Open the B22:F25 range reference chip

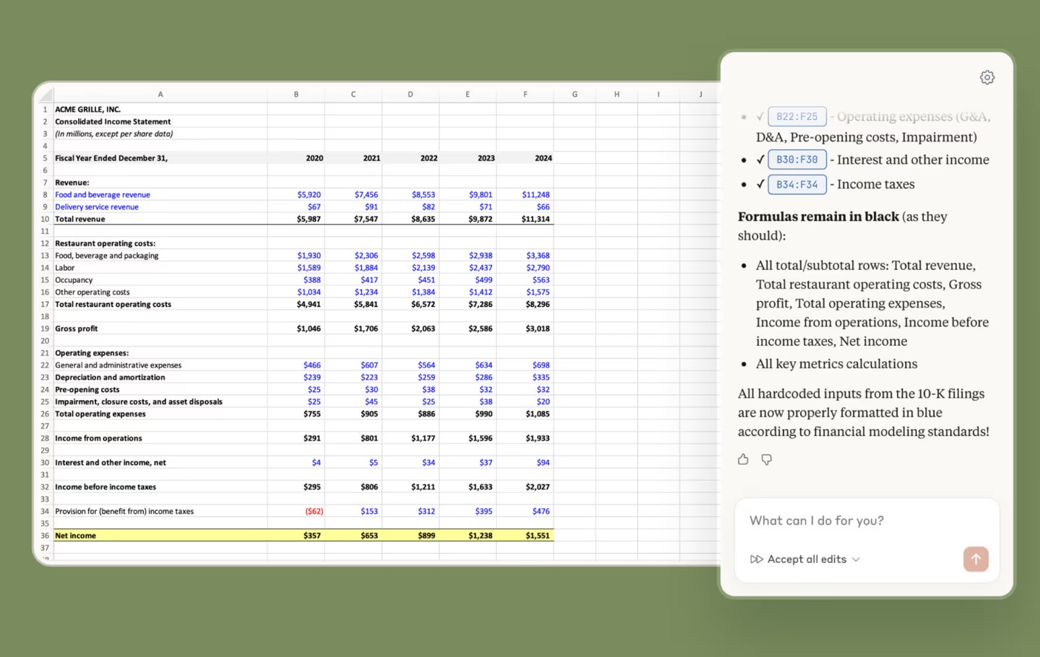point(797,116)
